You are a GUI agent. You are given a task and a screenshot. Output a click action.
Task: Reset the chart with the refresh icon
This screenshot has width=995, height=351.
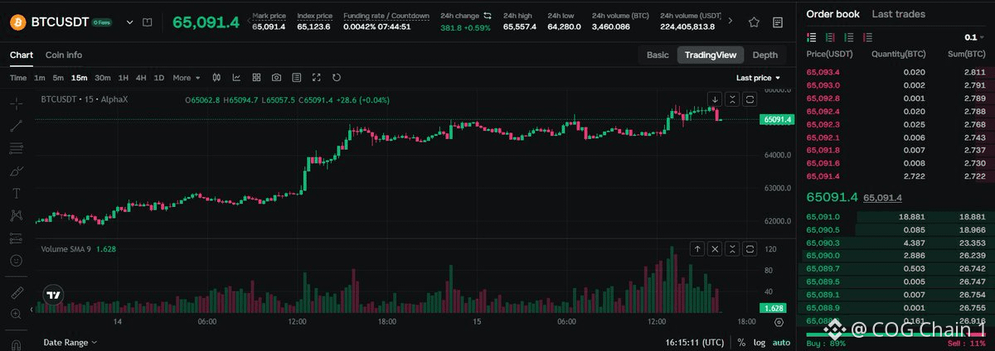click(x=336, y=78)
